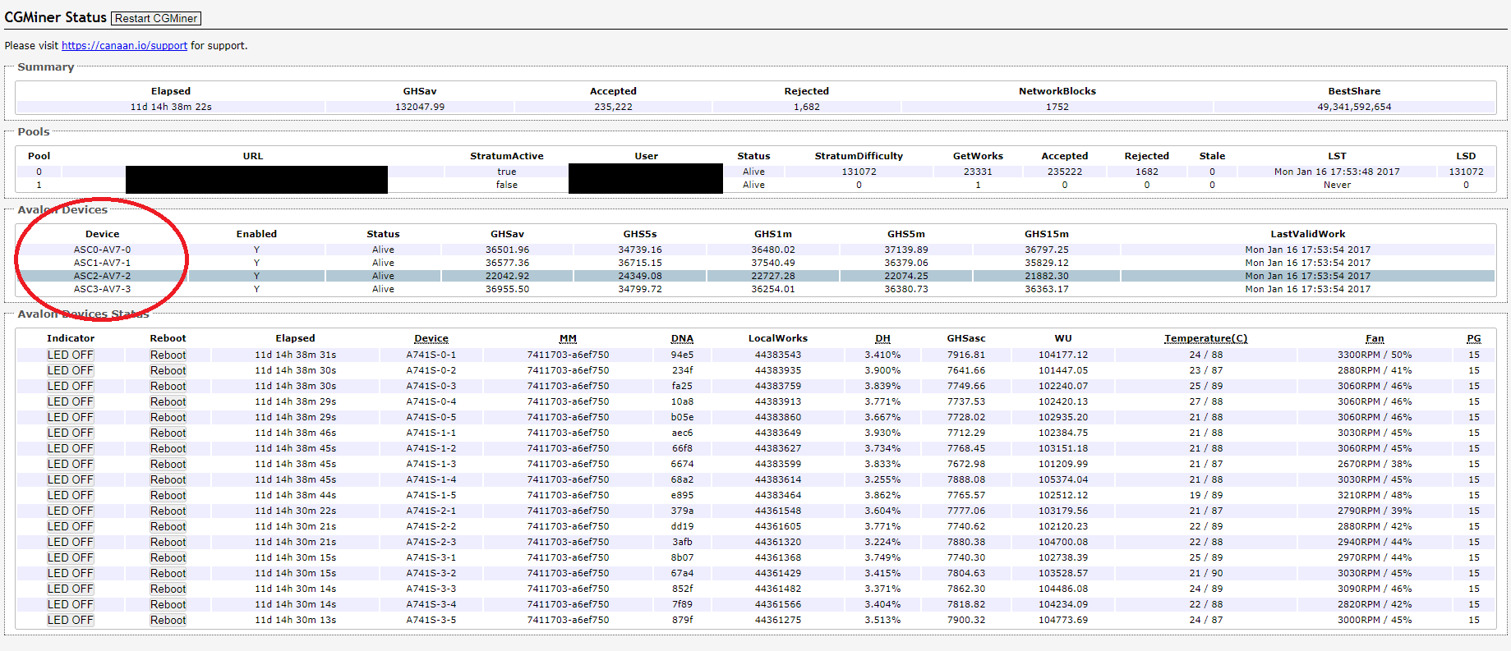The height and width of the screenshot is (651, 1511).
Task: Reboot device A741S-2-1
Action: click(x=168, y=511)
